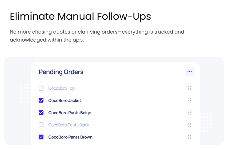
Task: Click the Eliminate Manual Follow-Ups heading
Action: 80,16
